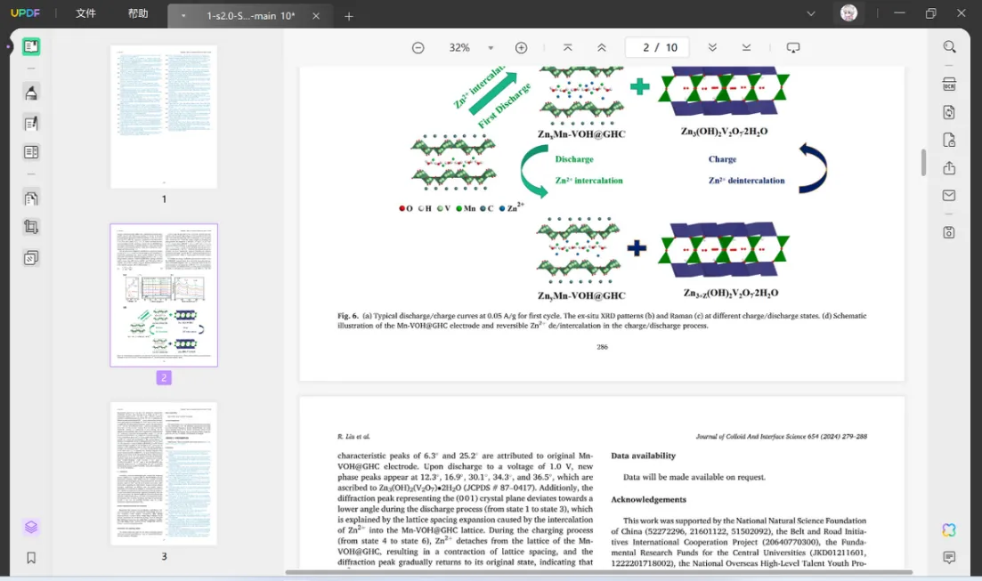The width and height of the screenshot is (982, 581).
Task: Go to the next page
Action: (x=712, y=47)
